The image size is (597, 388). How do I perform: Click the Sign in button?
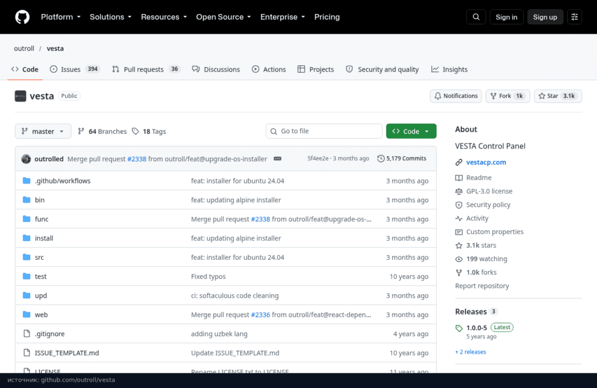point(507,17)
